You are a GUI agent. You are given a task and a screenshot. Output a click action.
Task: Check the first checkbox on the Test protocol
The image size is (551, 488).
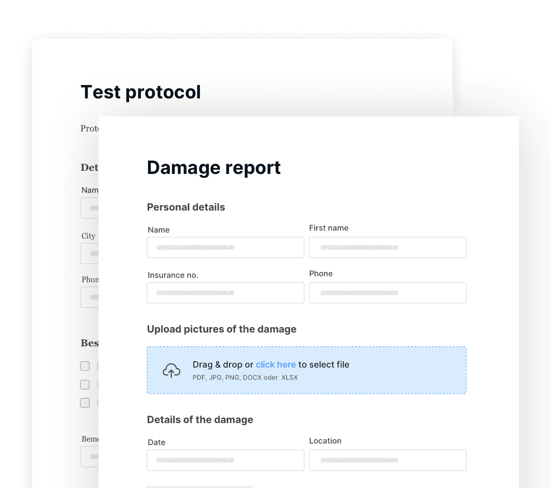click(85, 366)
